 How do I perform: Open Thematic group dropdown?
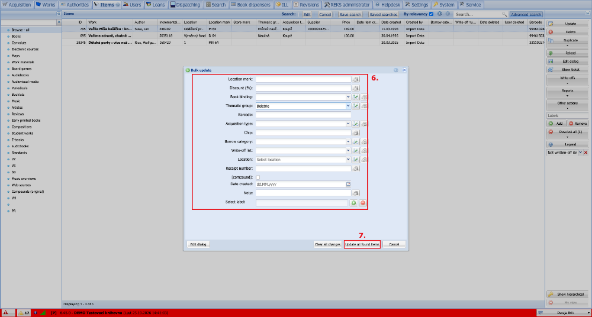point(349,106)
